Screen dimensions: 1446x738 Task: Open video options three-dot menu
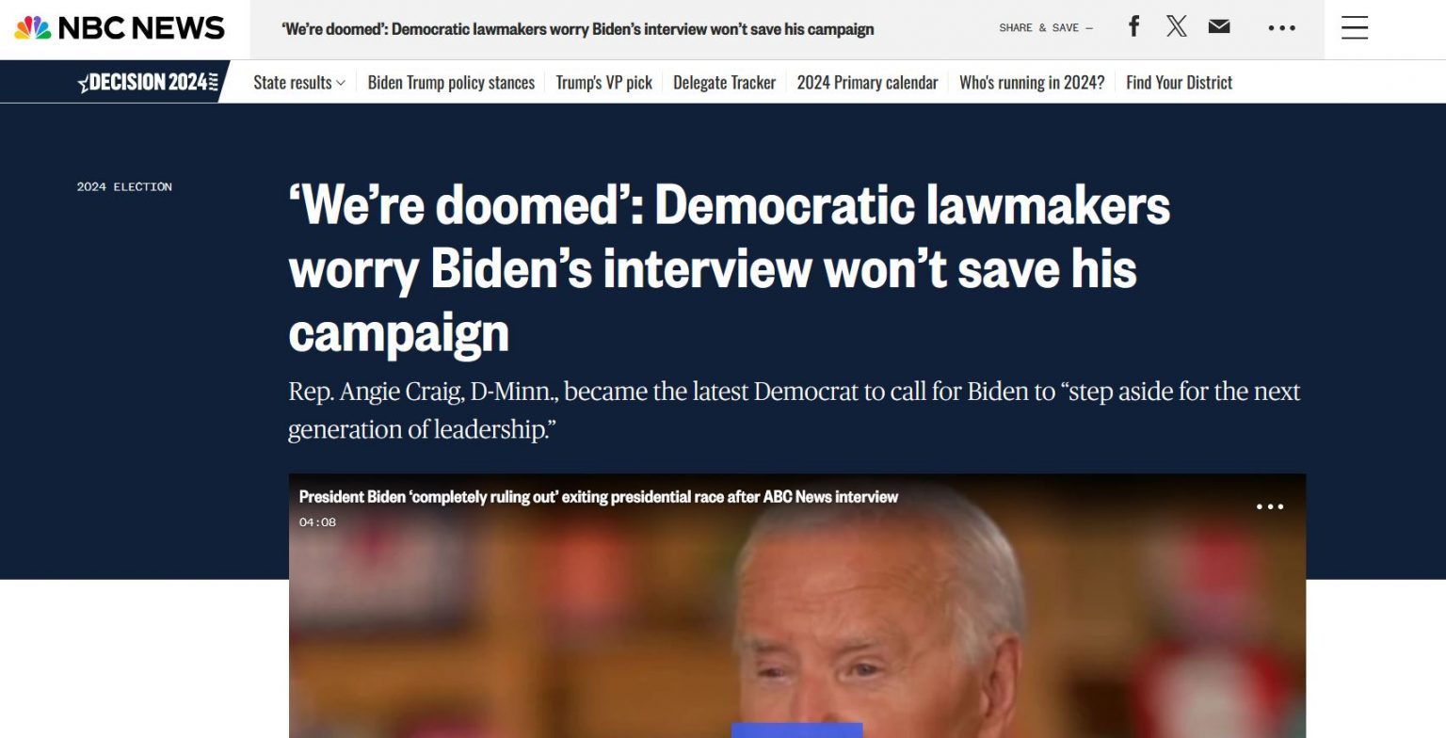1270,506
